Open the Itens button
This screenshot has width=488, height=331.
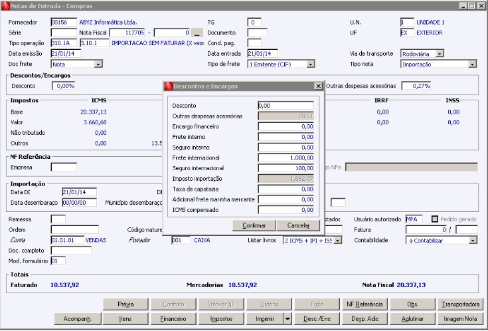pyautogui.click(x=125, y=319)
